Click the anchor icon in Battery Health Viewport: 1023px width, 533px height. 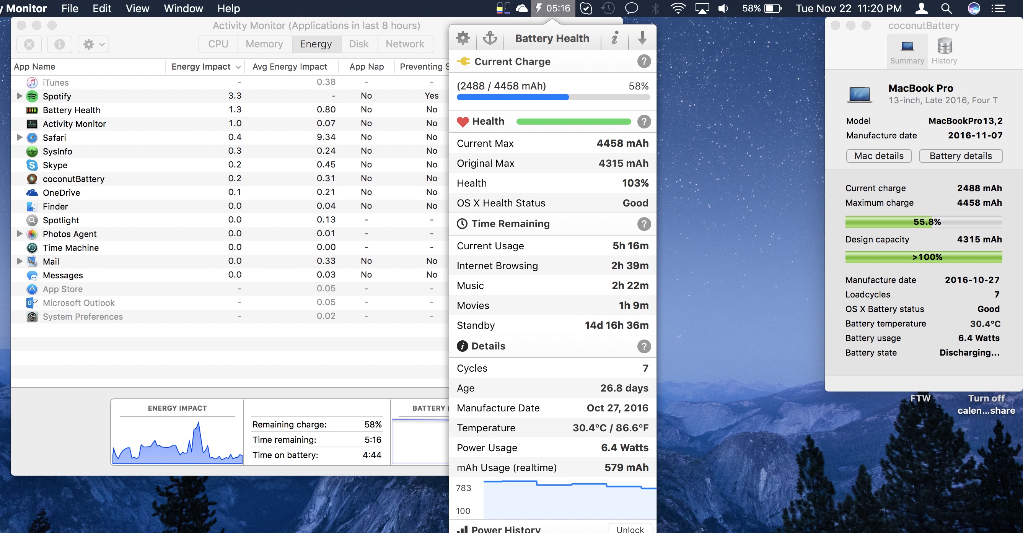(490, 38)
